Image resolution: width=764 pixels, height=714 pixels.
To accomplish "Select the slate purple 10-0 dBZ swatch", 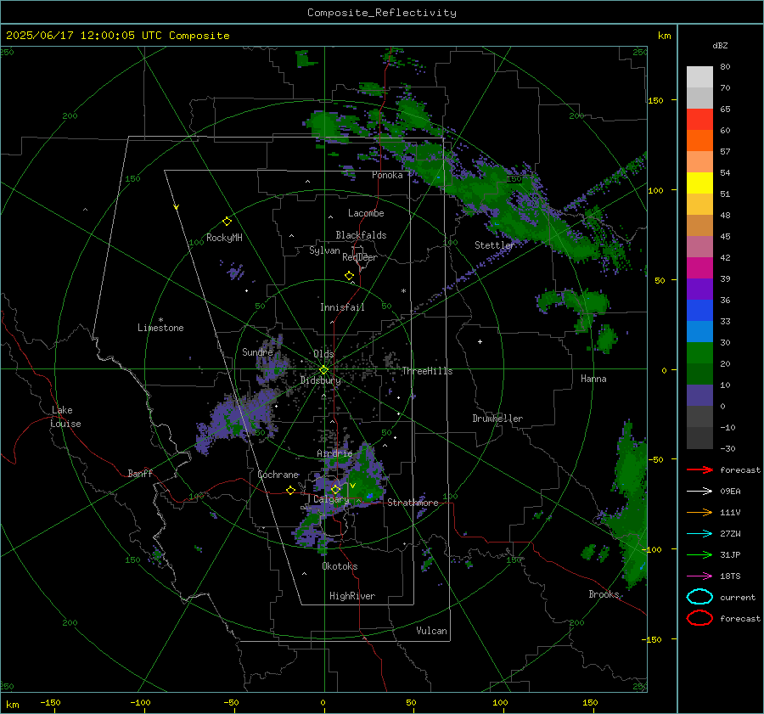I will [x=699, y=395].
